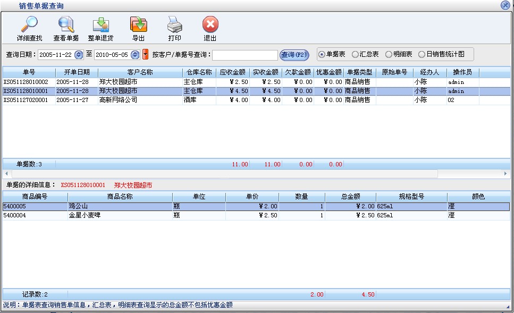514x313 pixels.
Task: Click the red 退出 exit icon
Action: 210,24
